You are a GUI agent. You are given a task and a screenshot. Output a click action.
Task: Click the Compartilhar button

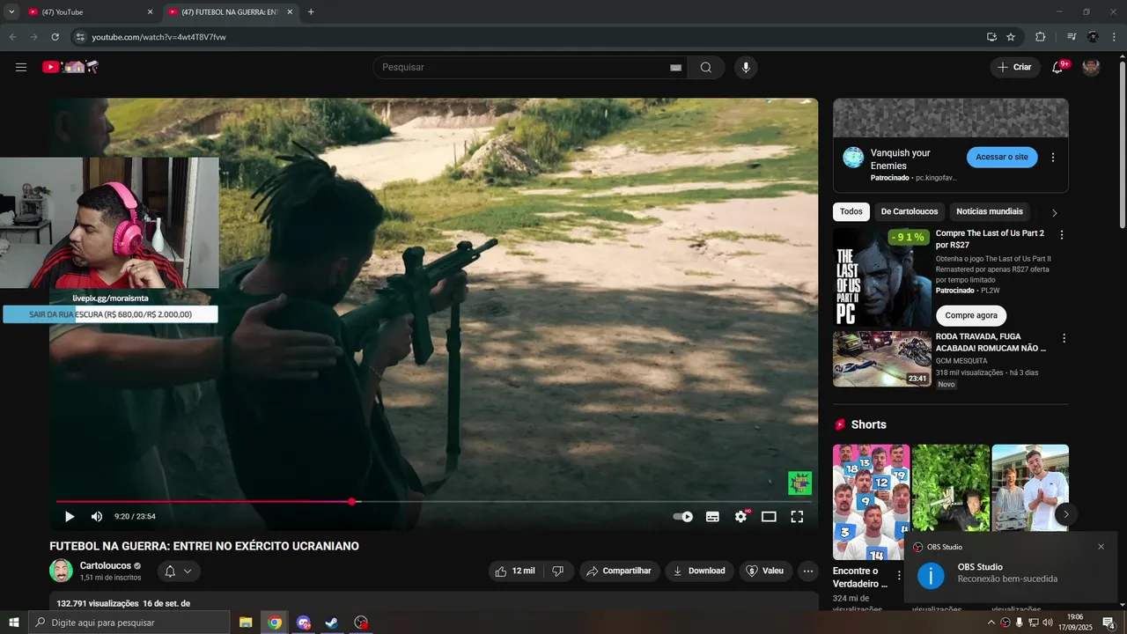[619, 571]
